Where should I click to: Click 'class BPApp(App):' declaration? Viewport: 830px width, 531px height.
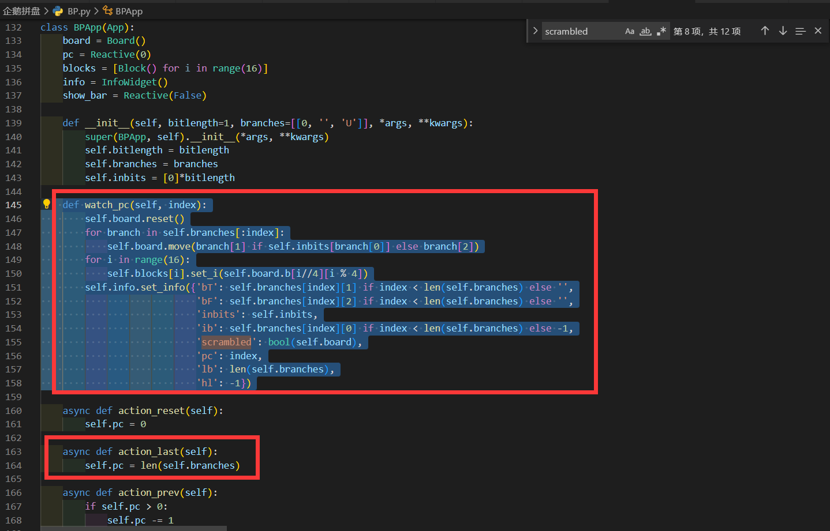(x=87, y=27)
